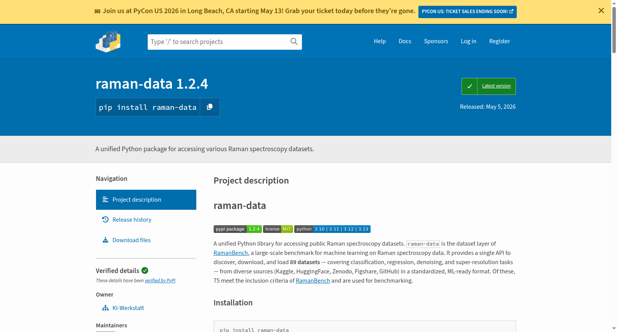Open the KI-Werkstatt owner page
This screenshot has width=617, height=332.
pos(128,308)
